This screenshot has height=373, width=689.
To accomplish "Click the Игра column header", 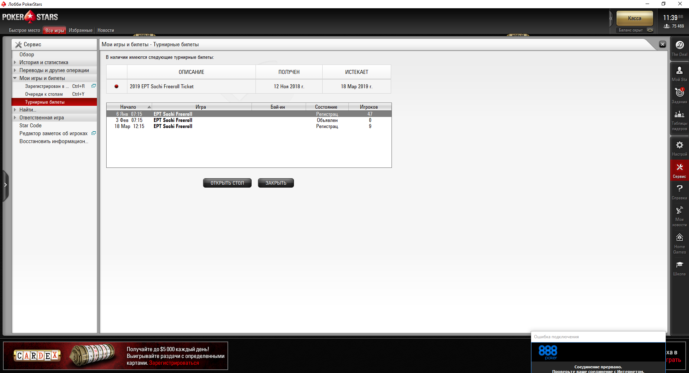I will [201, 107].
